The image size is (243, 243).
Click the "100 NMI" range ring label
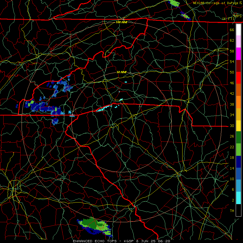(122, 22)
